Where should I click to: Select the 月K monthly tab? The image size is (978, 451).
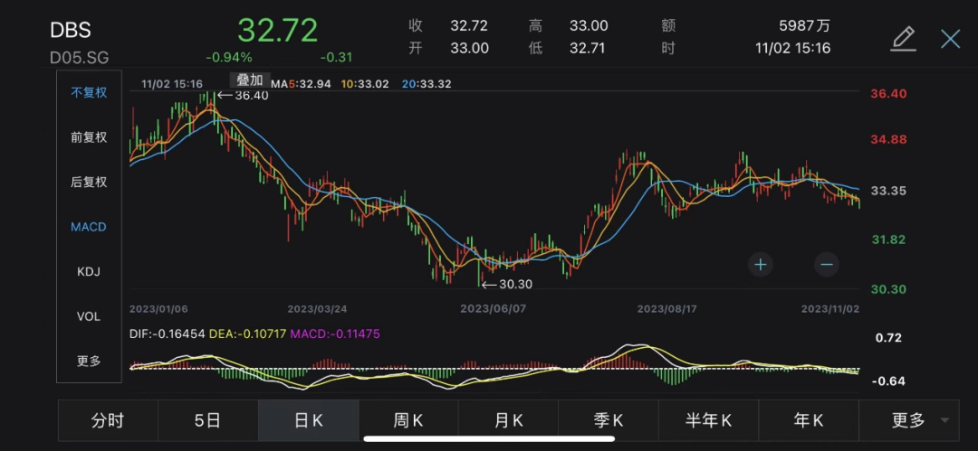tap(508, 420)
